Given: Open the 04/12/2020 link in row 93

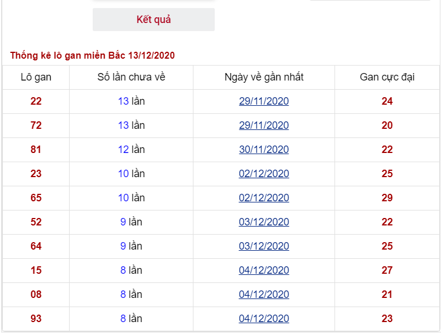Looking at the screenshot, I should (264, 319).
